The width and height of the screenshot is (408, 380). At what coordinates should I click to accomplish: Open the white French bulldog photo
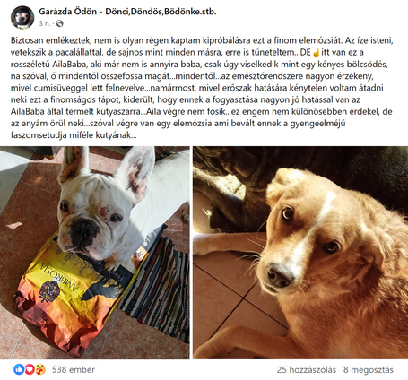[94, 253]
